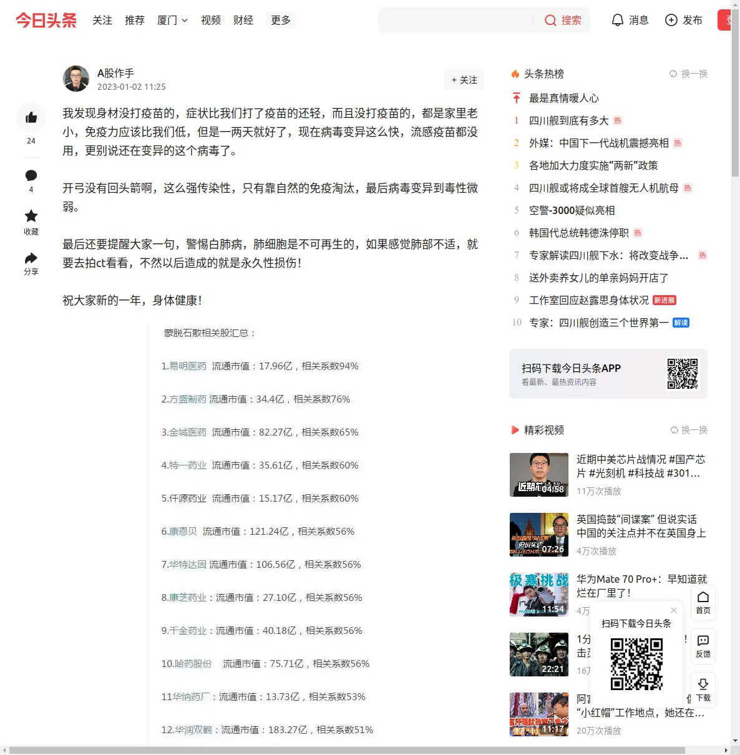This screenshot has width=740, height=755.
Task: Refresh hot list with 换一换
Action: pyautogui.click(x=689, y=74)
